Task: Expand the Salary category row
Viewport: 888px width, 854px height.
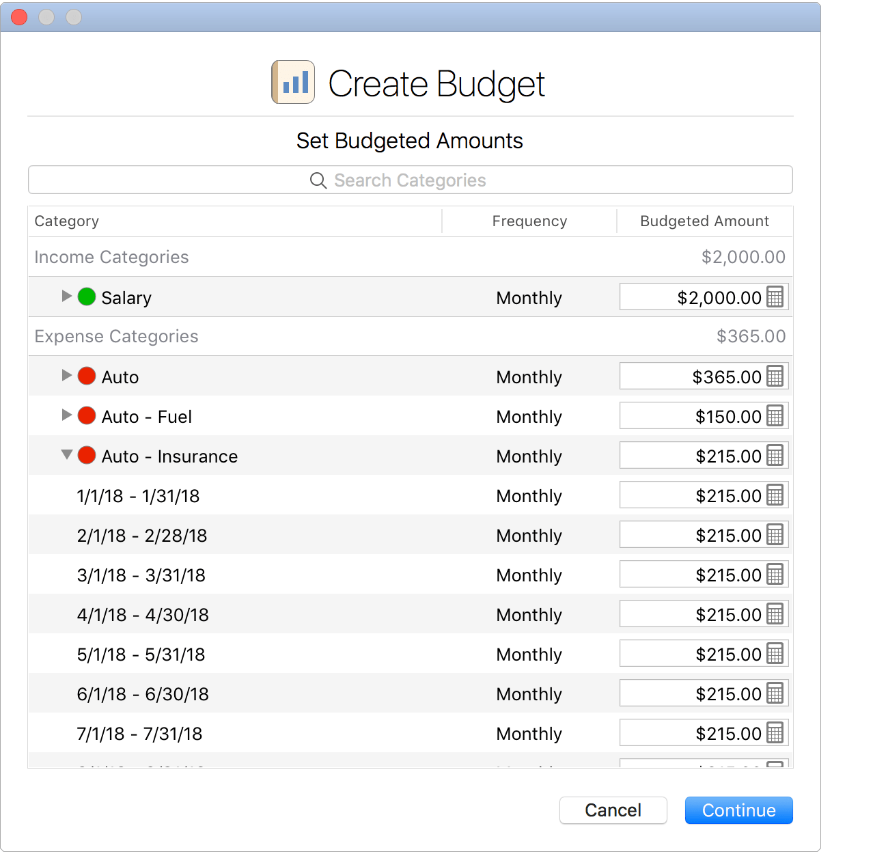Action: [66, 297]
